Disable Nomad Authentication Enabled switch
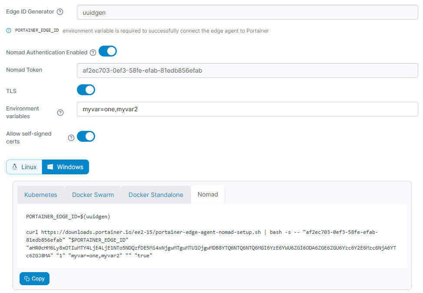 108,51
